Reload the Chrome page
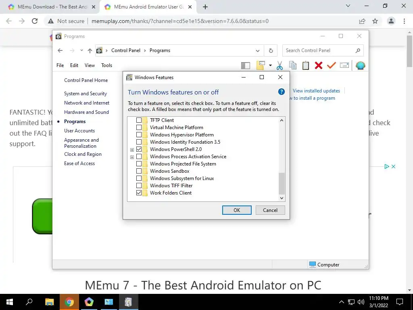This screenshot has width=413, height=310. 35,21
